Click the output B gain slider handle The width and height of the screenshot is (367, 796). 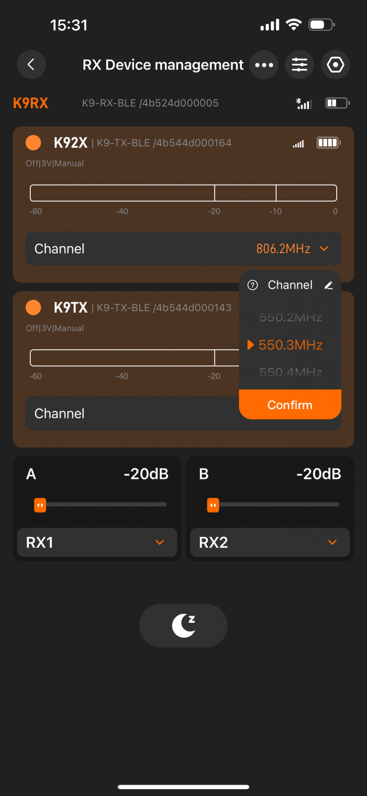(x=213, y=505)
